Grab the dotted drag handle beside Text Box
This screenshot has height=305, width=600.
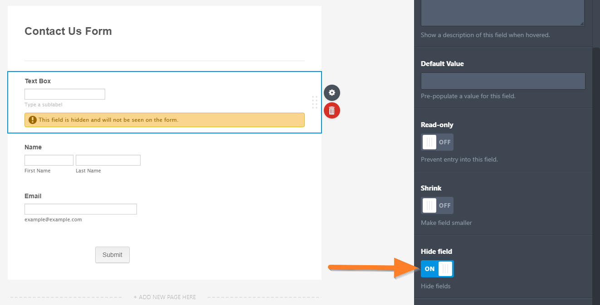tap(315, 102)
